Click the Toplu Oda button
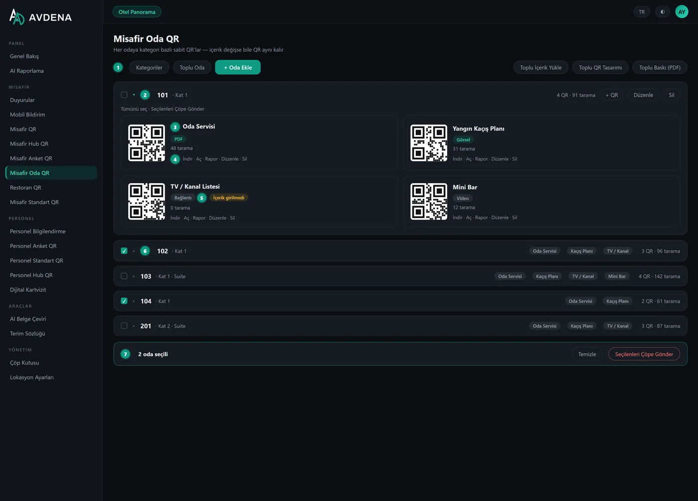Image resolution: width=698 pixels, height=501 pixels. tap(192, 67)
